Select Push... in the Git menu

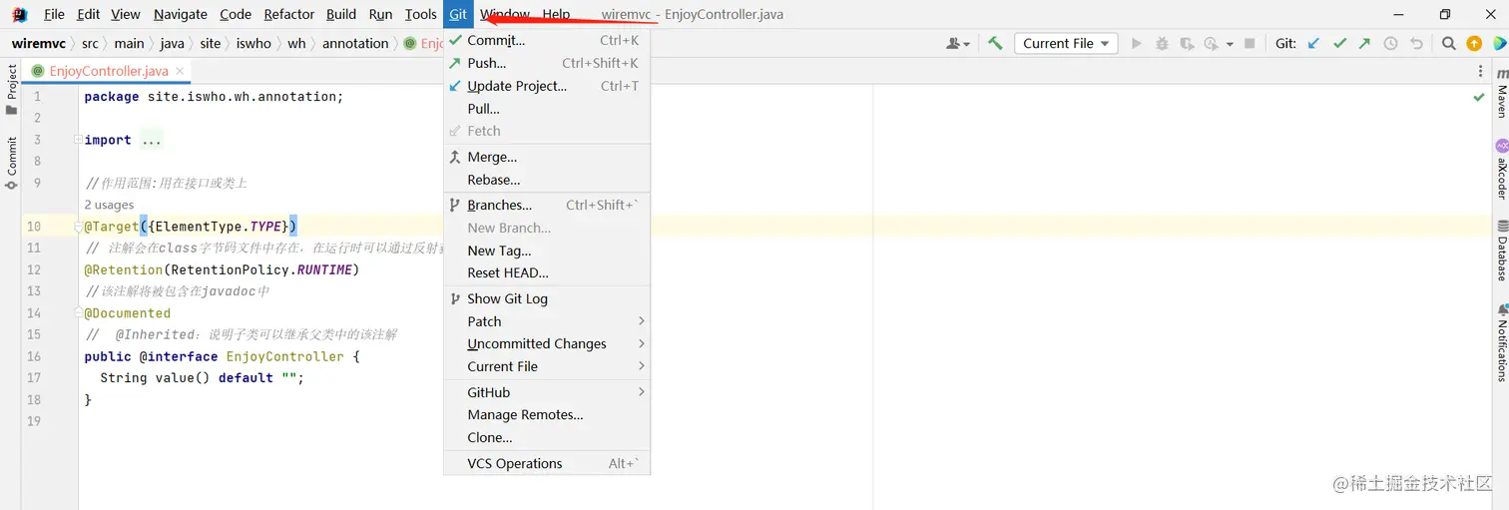click(x=547, y=63)
